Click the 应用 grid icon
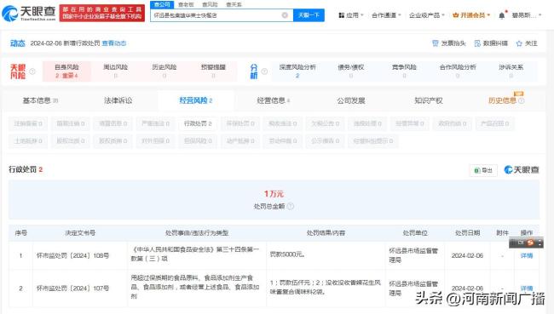 coord(341,15)
